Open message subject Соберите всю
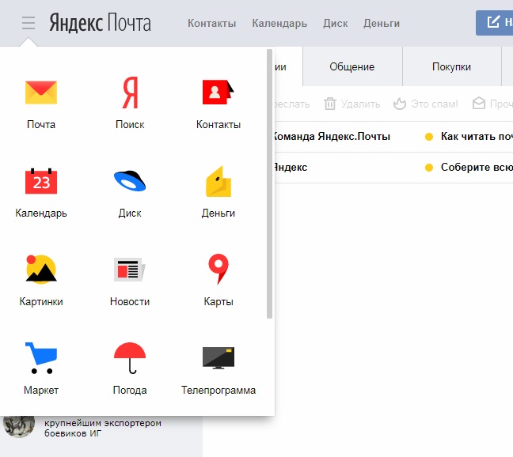 [477, 168]
